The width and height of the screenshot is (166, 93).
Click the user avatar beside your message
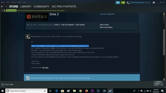coord(28,37)
